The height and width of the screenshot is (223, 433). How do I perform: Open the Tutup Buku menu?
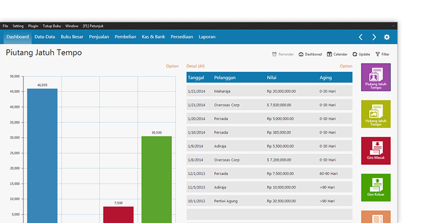[52, 26]
